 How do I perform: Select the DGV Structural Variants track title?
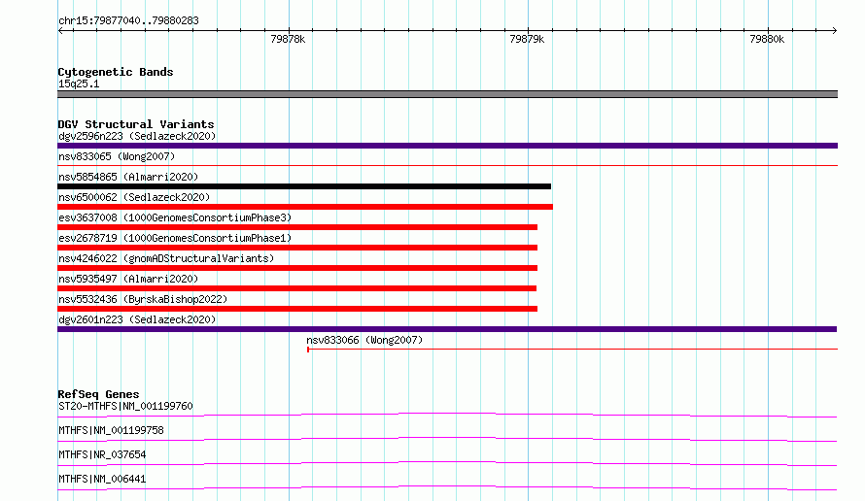136,124
